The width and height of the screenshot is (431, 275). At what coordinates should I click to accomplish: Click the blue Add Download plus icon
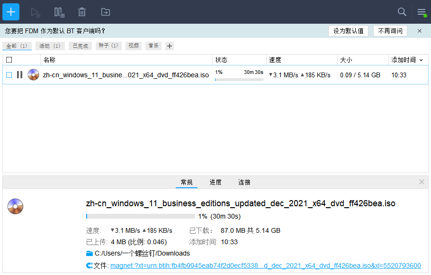click(11, 11)
